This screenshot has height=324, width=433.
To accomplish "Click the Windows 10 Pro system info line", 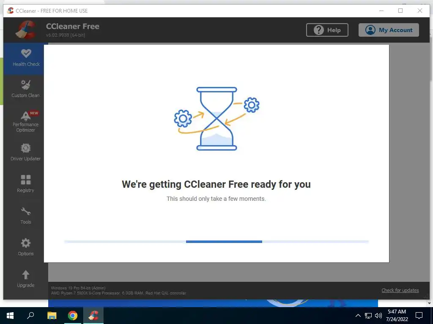I will click(78, 288).
